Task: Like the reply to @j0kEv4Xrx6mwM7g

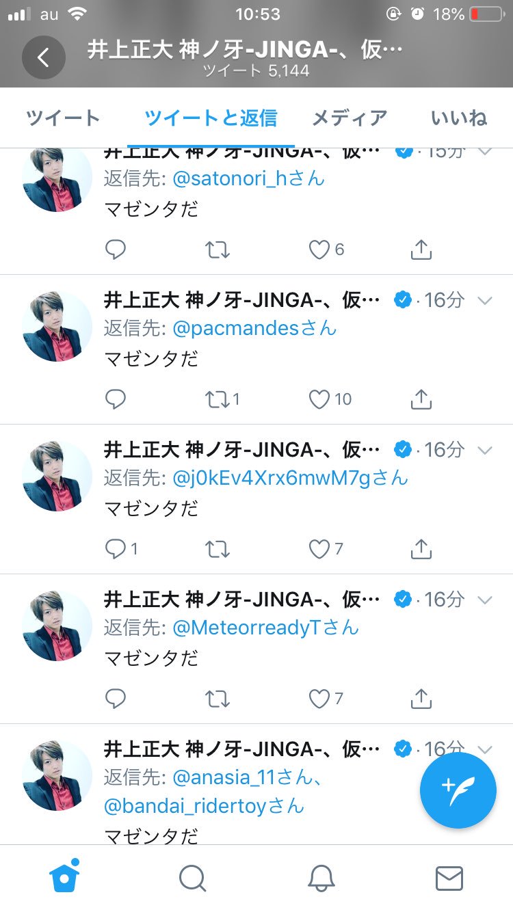Action: tap(320, 549)
